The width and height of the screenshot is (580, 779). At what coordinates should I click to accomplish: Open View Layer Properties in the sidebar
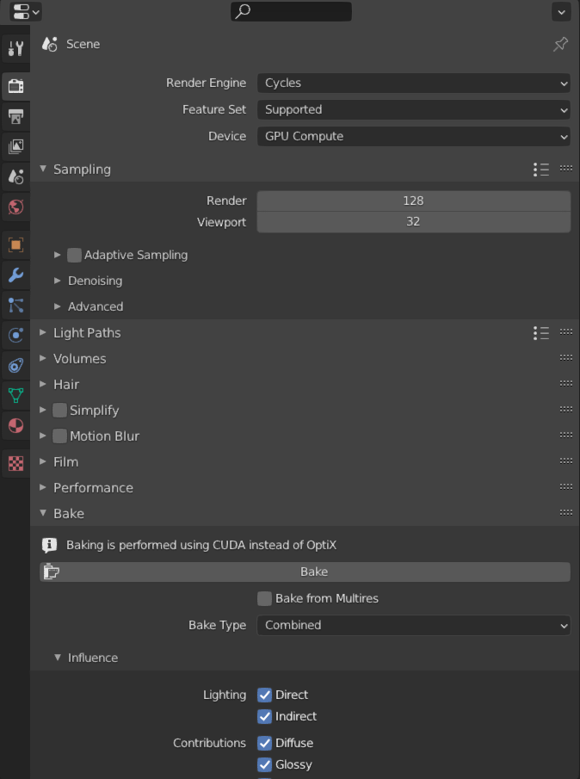[x=15, y=146]
